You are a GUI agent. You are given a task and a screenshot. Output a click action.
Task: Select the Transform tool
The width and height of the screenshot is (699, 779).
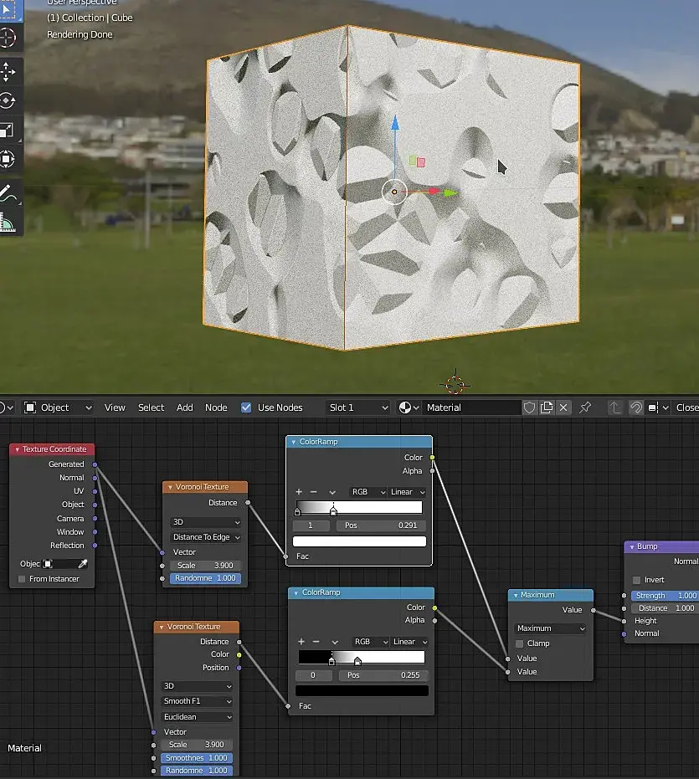click(x=8, y=159)
